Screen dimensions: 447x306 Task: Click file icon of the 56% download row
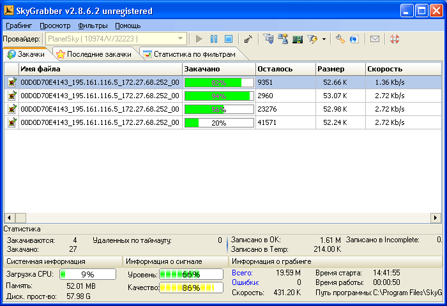11,109
